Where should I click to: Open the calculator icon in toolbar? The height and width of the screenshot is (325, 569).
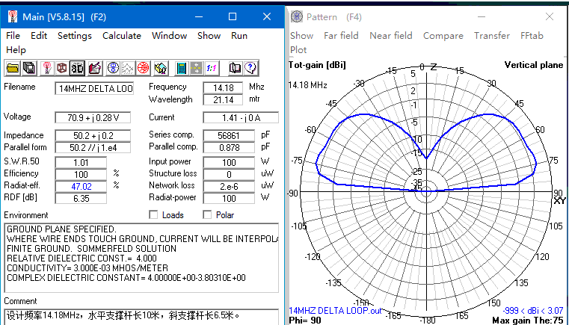182,68
